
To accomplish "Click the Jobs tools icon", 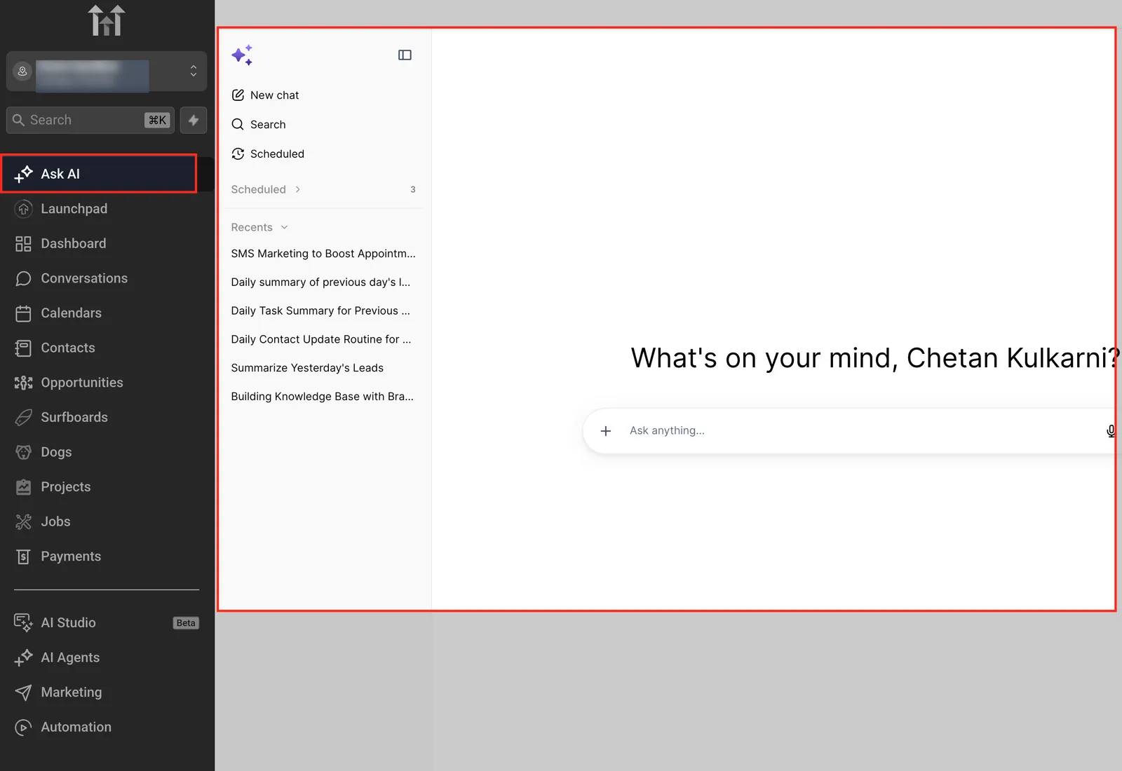I will 23,521.
